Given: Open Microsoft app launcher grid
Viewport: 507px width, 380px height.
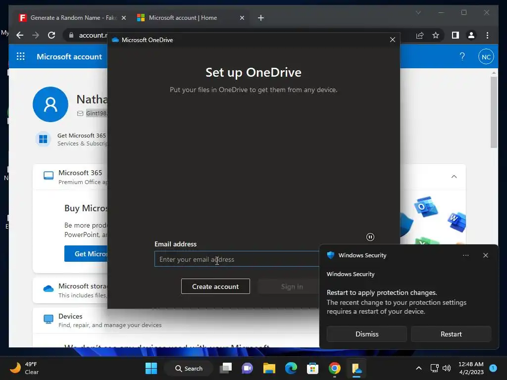Looking at the screenshot, I should [21, 56].
